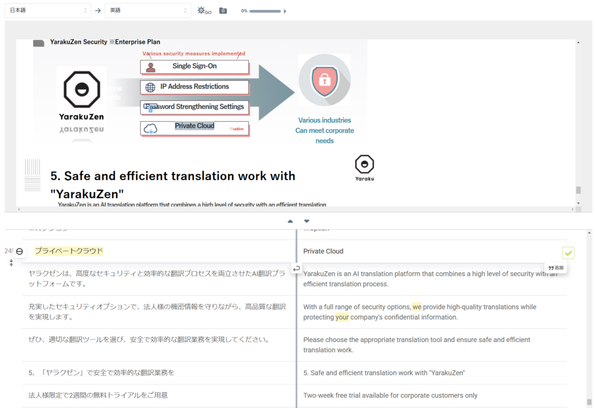Click the play arrow beside the progress bar

(285, 11)
